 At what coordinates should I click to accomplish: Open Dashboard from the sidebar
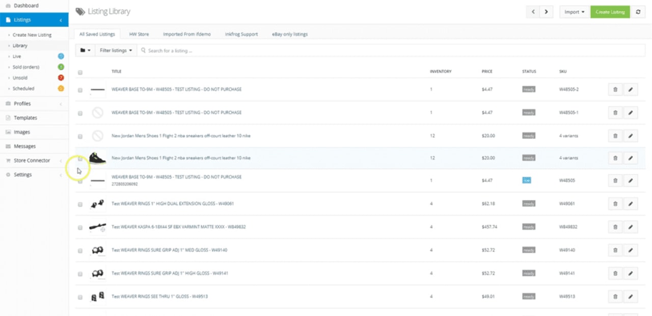(25, 6)
